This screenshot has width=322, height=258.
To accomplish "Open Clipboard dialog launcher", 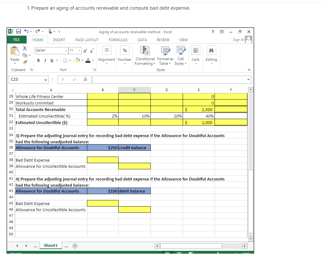I will pos(31,70).
